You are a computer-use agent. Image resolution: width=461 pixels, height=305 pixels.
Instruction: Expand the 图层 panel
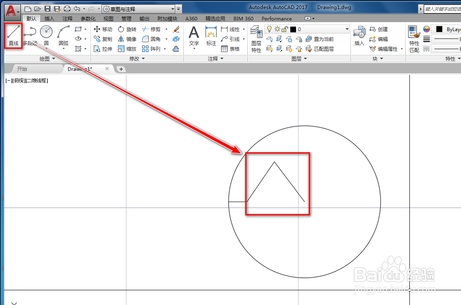299,59
